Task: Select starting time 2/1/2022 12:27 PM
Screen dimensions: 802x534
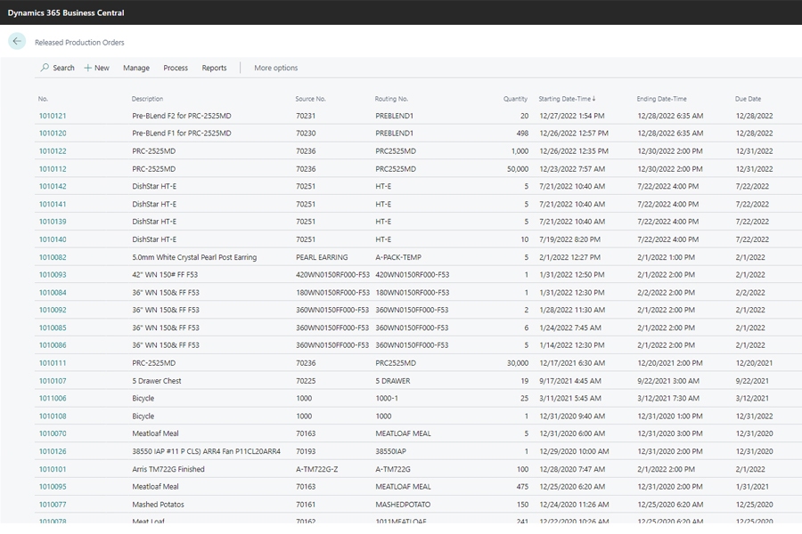Action: [569, 257]
